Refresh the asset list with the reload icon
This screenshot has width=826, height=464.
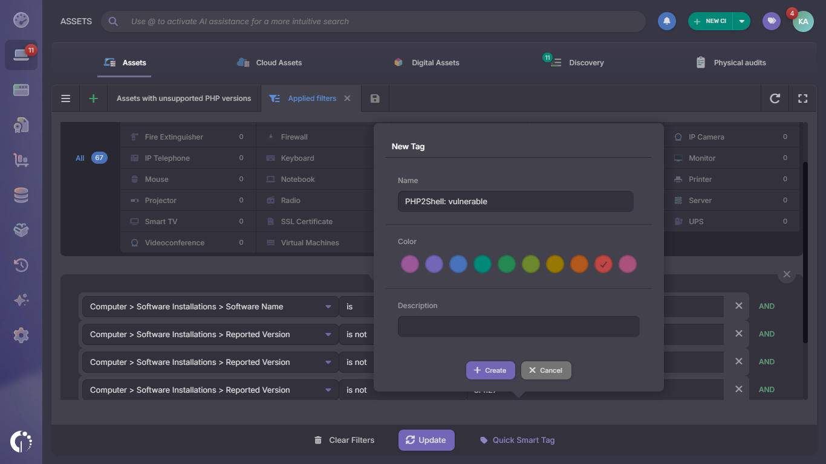pos(775,98)
